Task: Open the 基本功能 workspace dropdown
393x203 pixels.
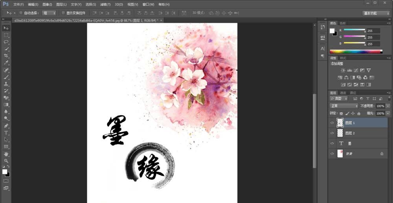Action: point(376,13)
